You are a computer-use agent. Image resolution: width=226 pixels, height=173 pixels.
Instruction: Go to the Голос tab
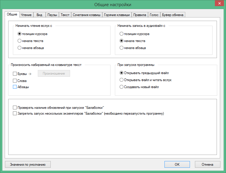(x=154, y=15)
